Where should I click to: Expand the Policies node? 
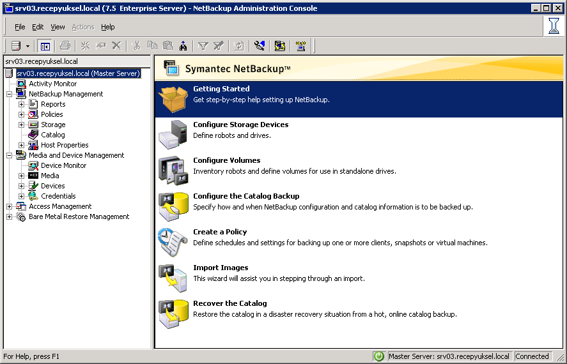pyautogui.click(x=21, y=114)
